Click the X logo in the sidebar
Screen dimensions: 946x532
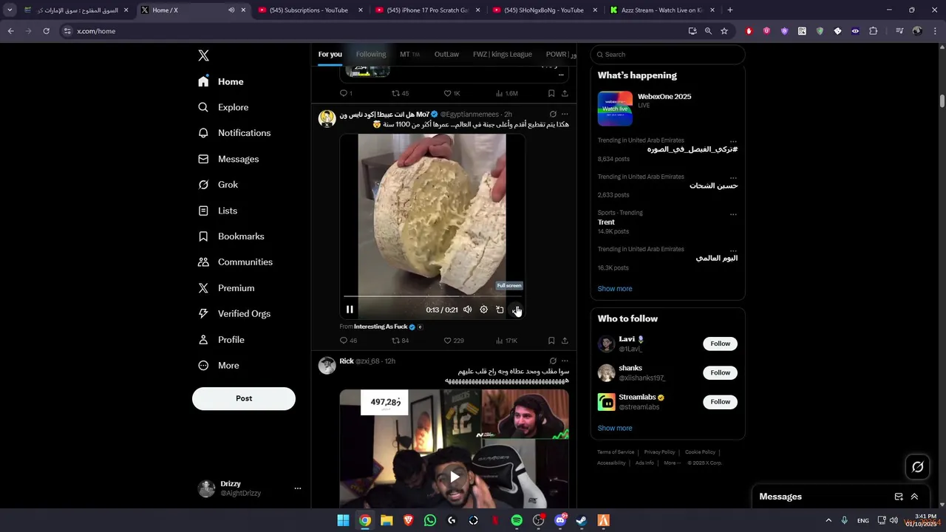coord(204,55)
